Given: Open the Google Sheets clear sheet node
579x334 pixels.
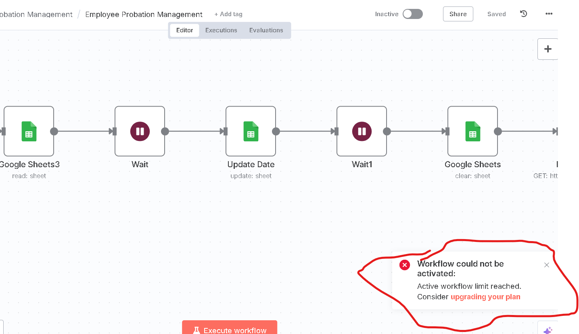Looking at the screenshot, I should click(x=472, y=131).
